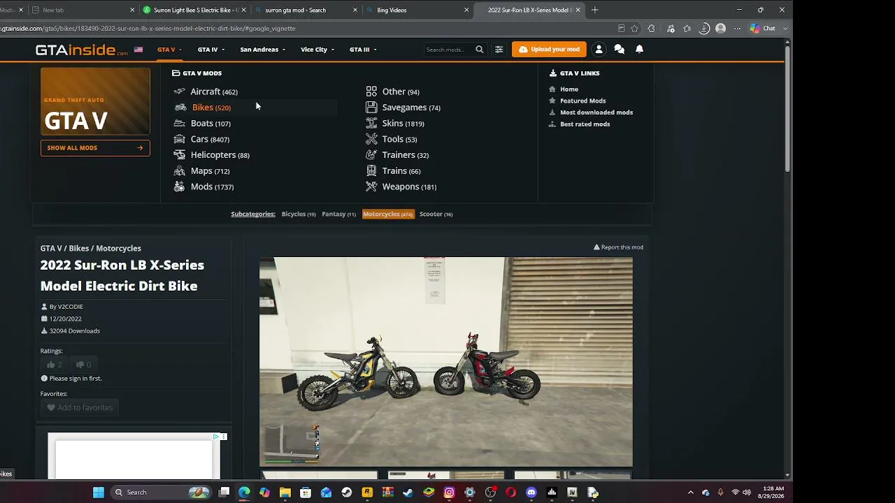Click the Mods category icon
Image resolution: width=895 pixels, height=503 pixels.
(x=180, y=187)
